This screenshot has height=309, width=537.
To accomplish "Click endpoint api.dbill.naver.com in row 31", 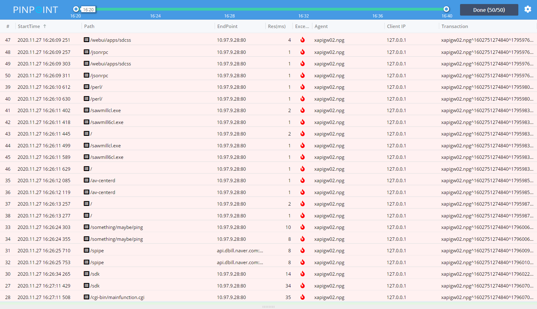I will pos(240,251).
